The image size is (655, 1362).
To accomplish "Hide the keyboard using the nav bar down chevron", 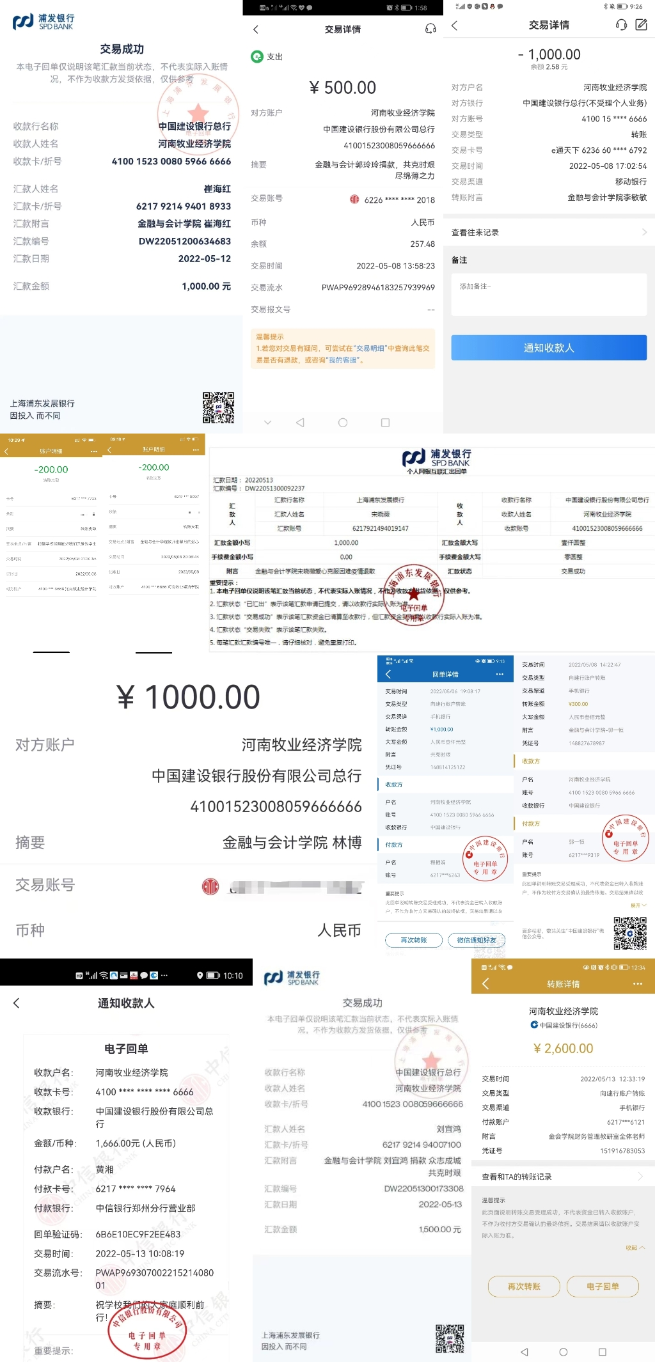I will (x=267, y=423).
